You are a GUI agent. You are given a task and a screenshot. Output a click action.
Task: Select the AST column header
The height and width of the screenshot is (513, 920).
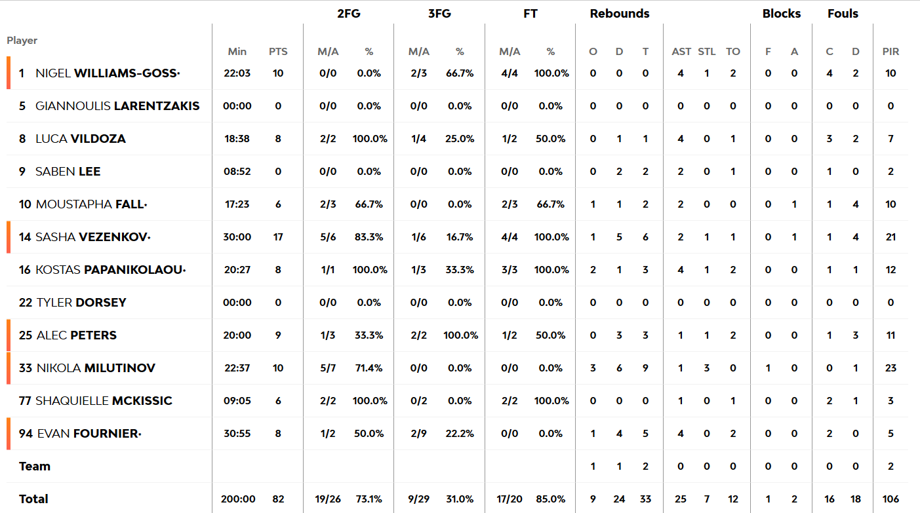pyautogui.click(x=681, y=52)
